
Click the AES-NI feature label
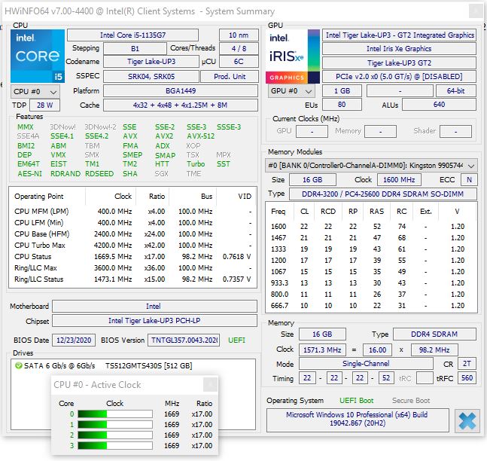pyautogui.click(x=29, y=173)
